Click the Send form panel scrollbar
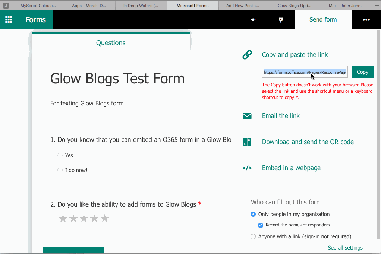This screenshot has width=381, height=254. coord(378,134)
